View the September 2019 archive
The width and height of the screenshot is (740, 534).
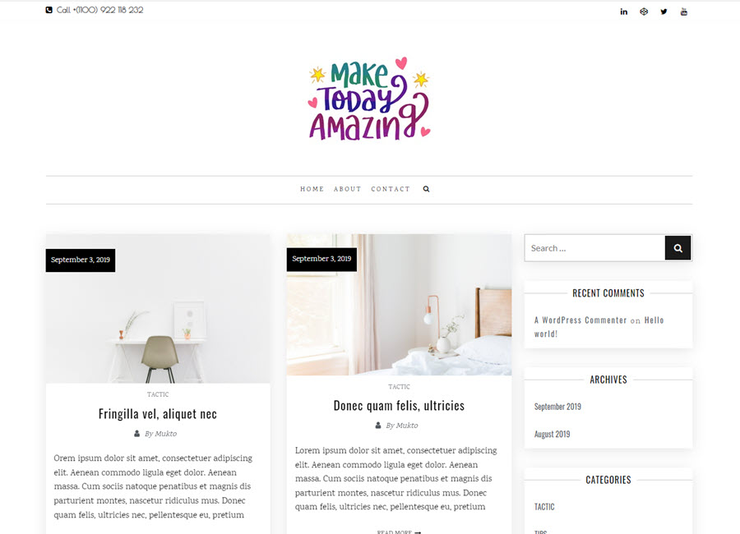pyautogui.click(x=557, y=407)
